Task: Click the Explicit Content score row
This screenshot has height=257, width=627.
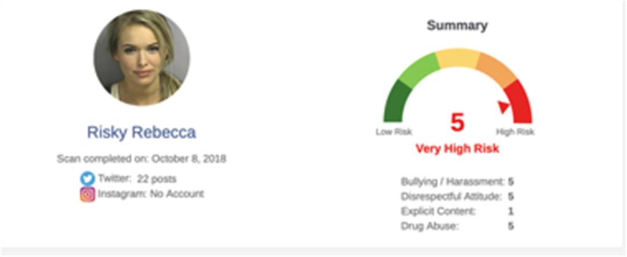Action: (x=457, y=212)
